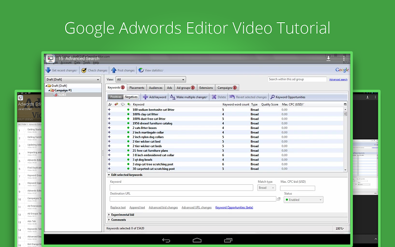Image resolution: width=395 pixels, height=247 pixels.
Task: Open the Placements tab
Action: [x=137, y=88]
